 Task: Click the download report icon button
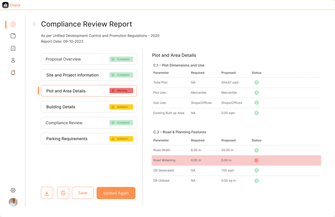tap(47, 193)
